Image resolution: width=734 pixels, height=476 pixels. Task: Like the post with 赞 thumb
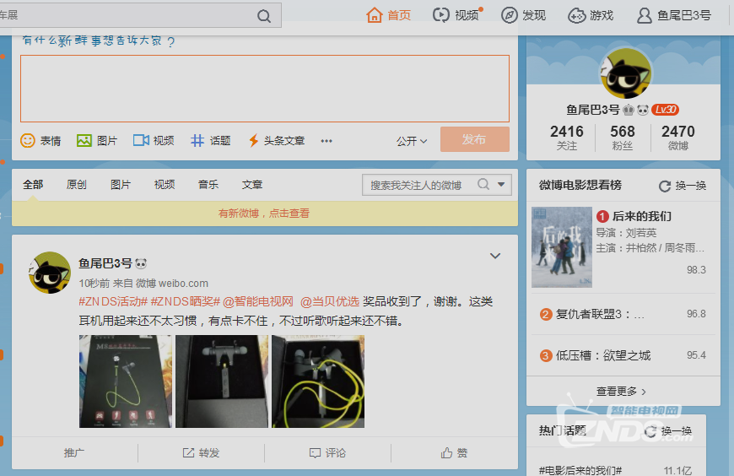[454, 452]
